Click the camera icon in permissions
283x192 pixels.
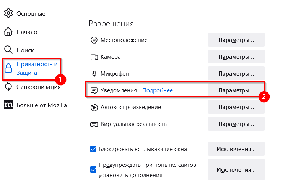pyautogui.click(x=94, y=57)
